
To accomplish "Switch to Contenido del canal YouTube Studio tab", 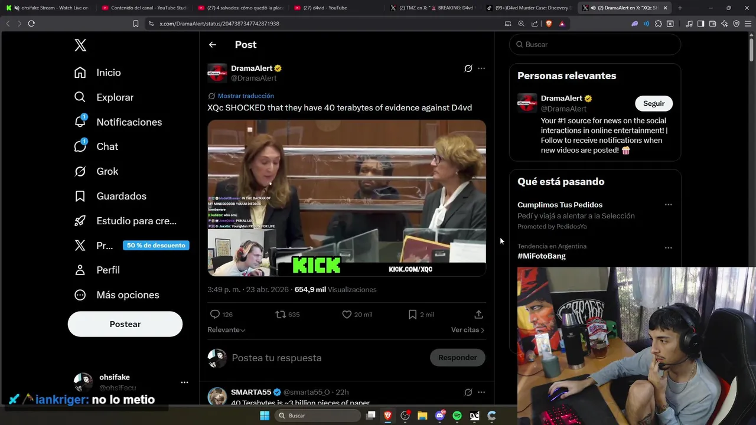I will 145,8.
